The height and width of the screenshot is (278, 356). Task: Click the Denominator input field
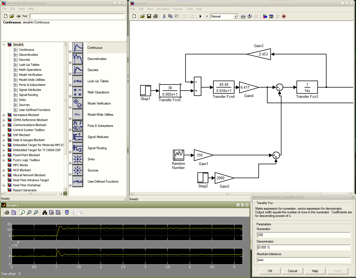click(303, 247)
